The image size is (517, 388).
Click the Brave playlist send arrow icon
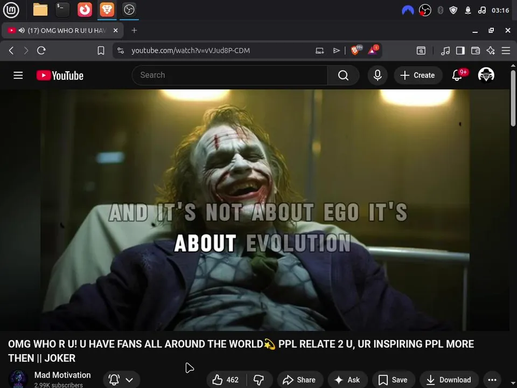pyautogui.click(x=336, y=51)
